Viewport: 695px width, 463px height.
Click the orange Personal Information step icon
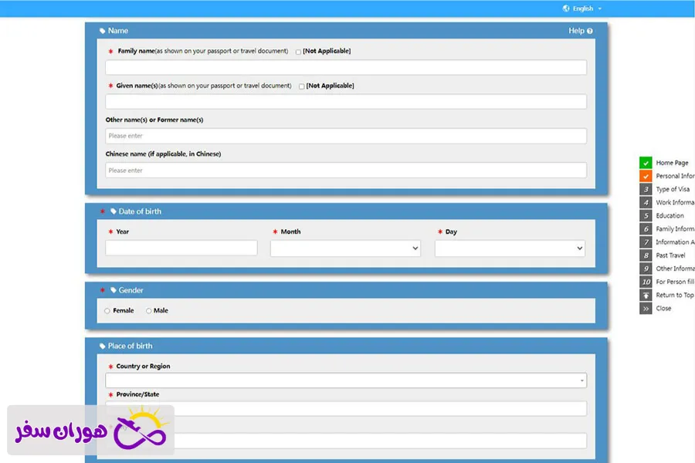646,176
